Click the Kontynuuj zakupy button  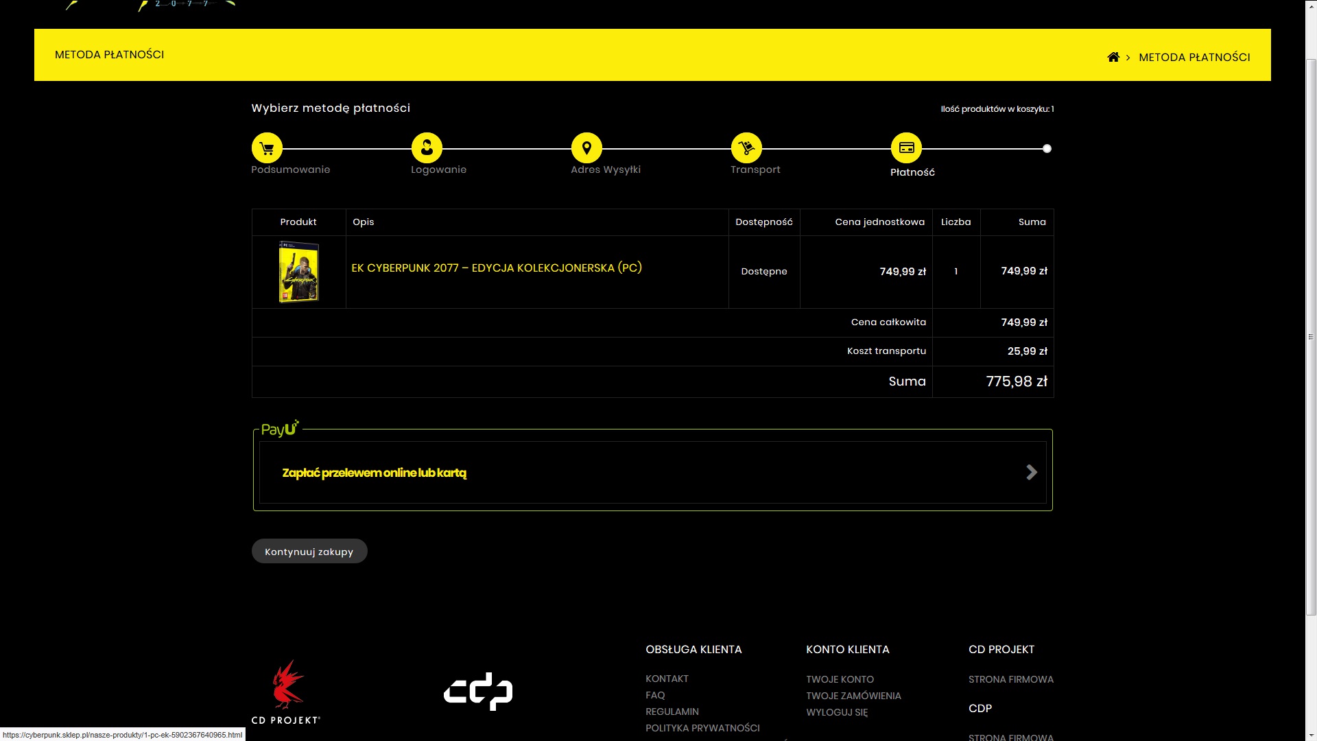pyautogui.click(x=309, y=551)
